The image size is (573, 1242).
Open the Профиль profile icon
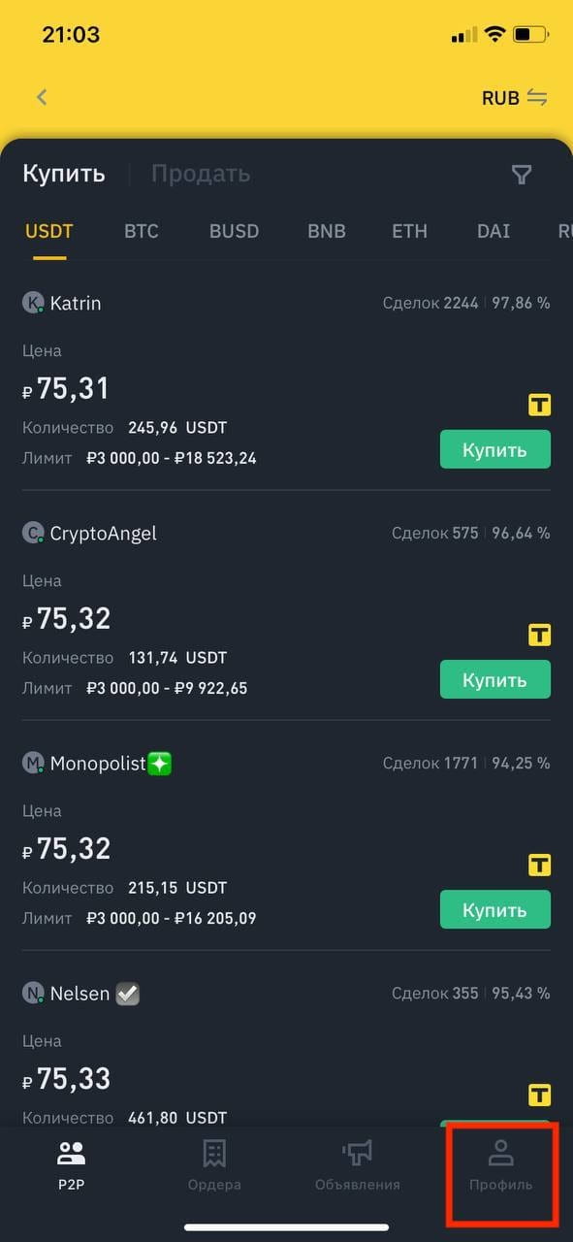tap(500, 1153)
